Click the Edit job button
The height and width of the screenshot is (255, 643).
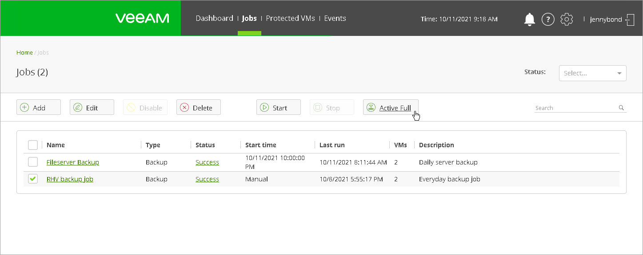(92, 107)
